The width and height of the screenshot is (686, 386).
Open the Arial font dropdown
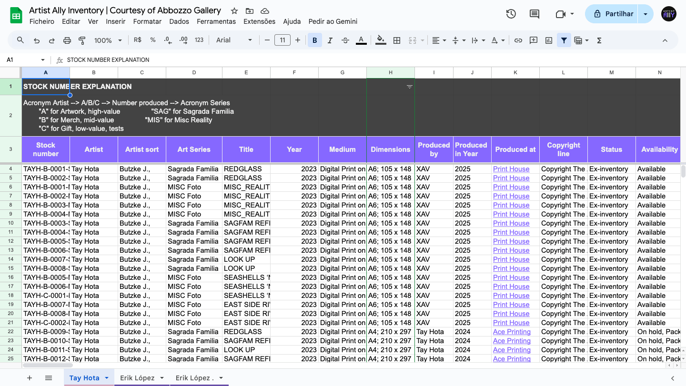tap(234, 40)
